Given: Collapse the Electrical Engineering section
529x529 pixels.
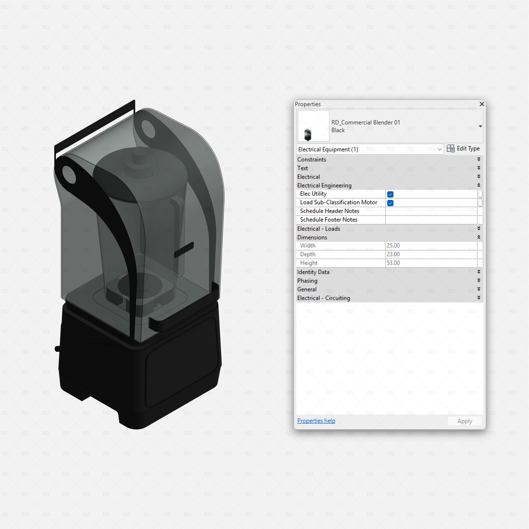Looking at the screenshot, I should tap(478, 185).
